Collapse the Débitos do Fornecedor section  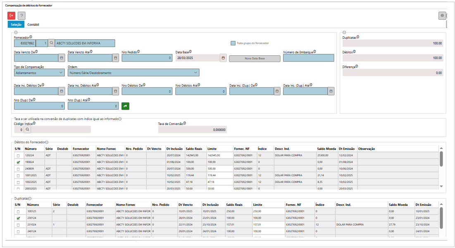[47, 142]
